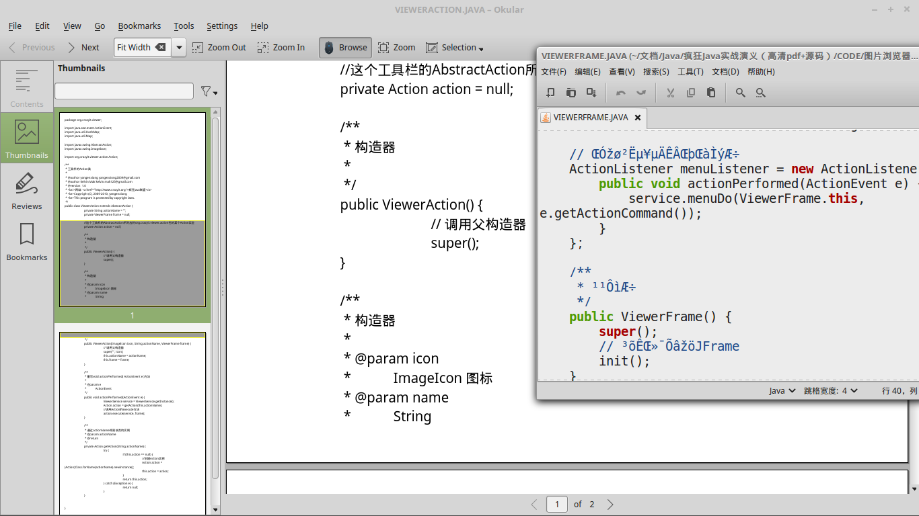Show the Bookmarks side panel
Image resolution: width=919 pixels, height=516 pixels.
pos(27,241)
